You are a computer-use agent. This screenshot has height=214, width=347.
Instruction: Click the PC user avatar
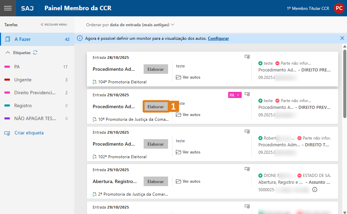tap(339, 8)
